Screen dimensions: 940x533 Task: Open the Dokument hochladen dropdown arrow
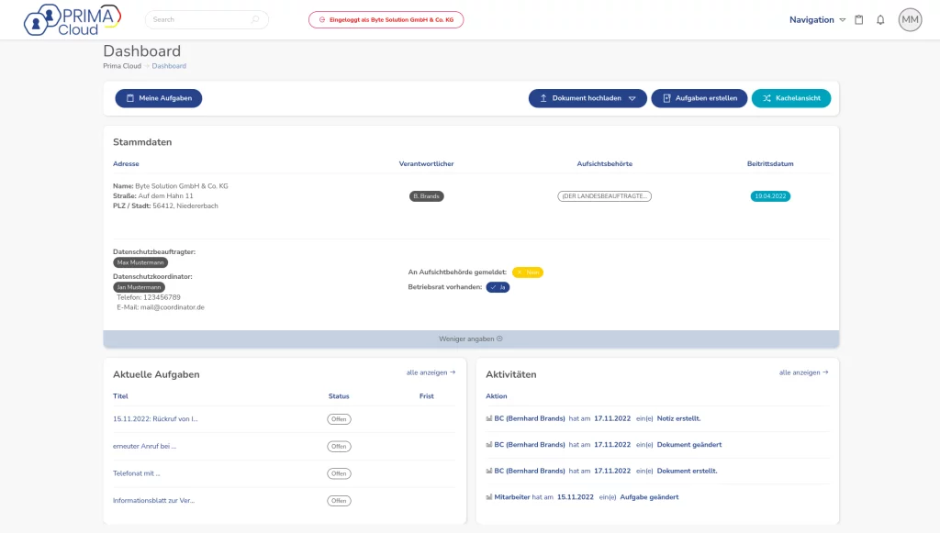click(632, 98)
